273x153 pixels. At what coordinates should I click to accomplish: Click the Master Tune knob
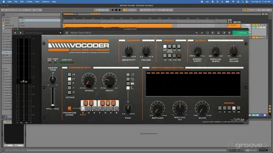tap(52, 79)
